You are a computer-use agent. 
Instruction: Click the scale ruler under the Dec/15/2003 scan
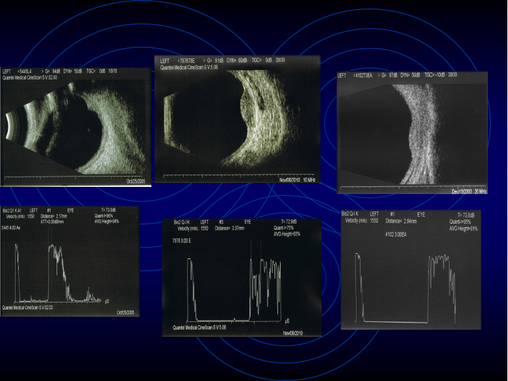tap(413, 188)
